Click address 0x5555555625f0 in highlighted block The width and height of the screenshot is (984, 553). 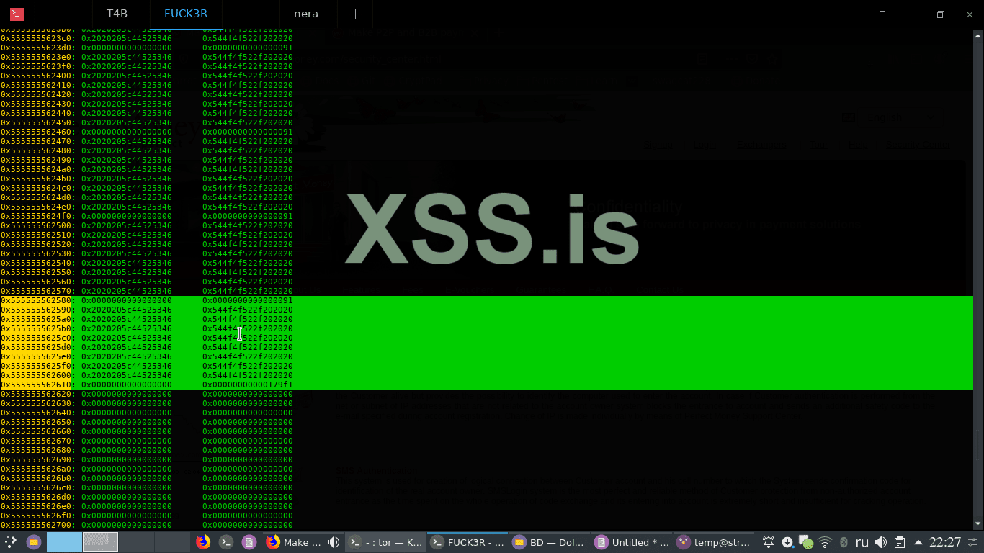(x=37, y=366)
